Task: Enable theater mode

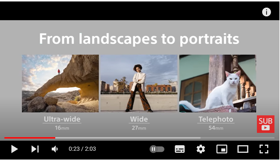Action: click(x=243, y=149)
